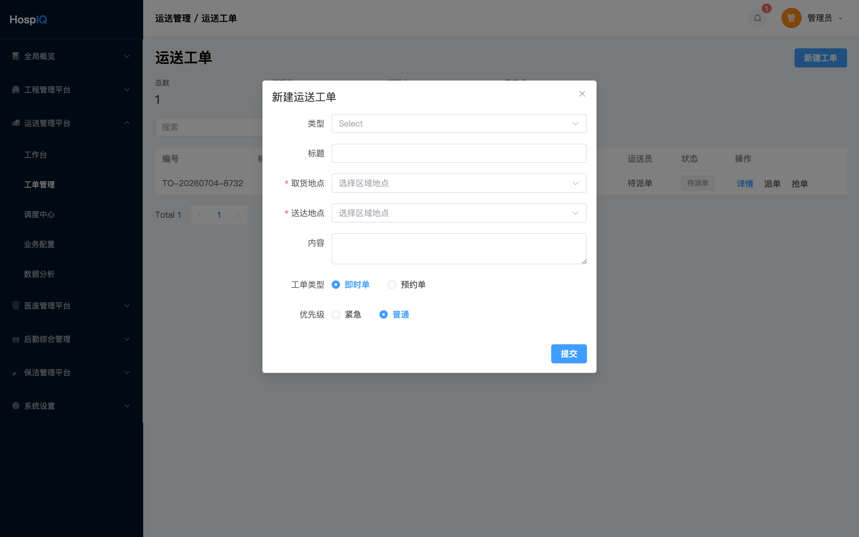Expand the 医废管理平台 menu chevron
859x537 pixels.
coord(127,305)
